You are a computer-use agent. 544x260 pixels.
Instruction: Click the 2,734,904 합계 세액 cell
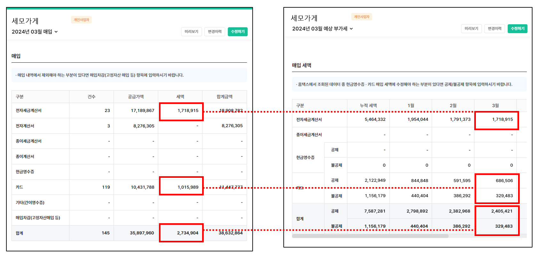pos(187,233)
